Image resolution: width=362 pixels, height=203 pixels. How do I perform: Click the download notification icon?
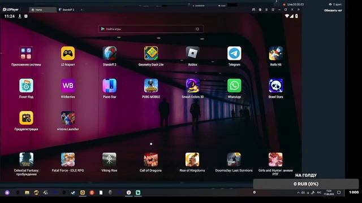[x=20, y=16]
